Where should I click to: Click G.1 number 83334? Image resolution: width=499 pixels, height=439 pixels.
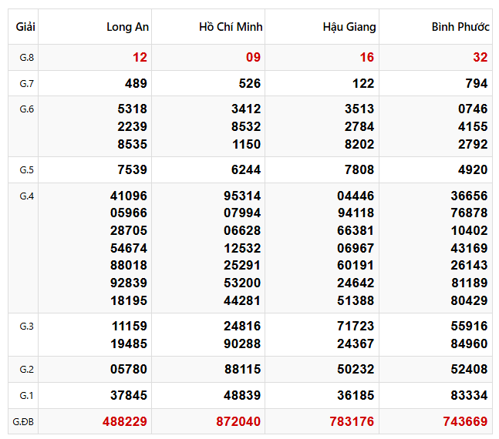pyautogui.click(x=469, y=395)
